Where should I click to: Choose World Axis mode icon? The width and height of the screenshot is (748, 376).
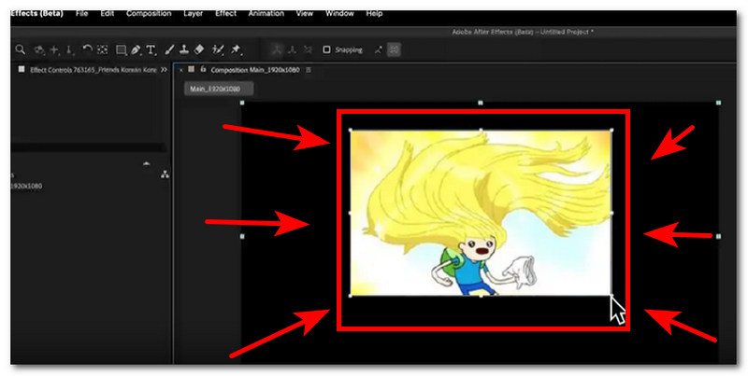(x=293, y=49)
